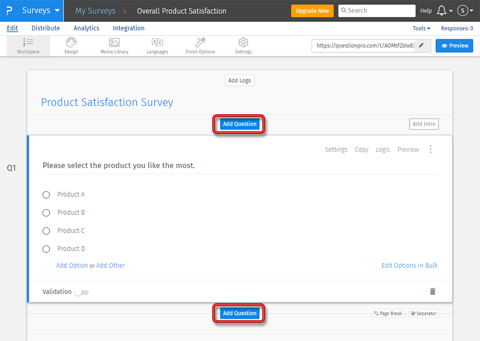Delete question Q1 with the trash icon

coord(433,291)
